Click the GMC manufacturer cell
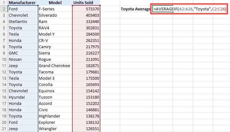 [x=23, y=53]
